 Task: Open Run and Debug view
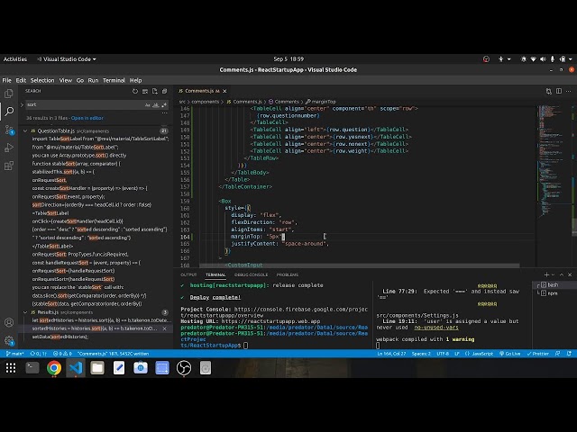[9, 148]
